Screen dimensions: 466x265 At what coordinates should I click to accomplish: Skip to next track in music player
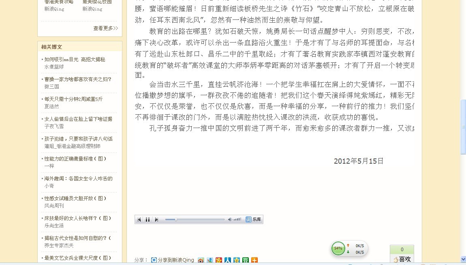click(156, 220)
